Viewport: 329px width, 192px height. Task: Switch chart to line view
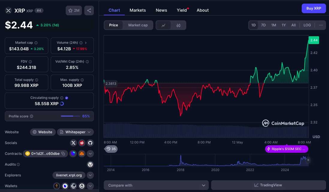tap(163, 25)
